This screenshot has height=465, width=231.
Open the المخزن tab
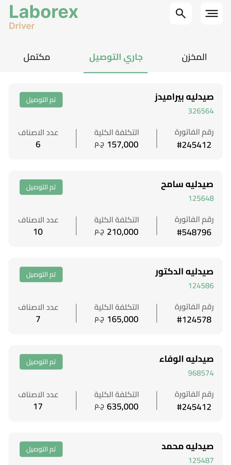(194, 58)
